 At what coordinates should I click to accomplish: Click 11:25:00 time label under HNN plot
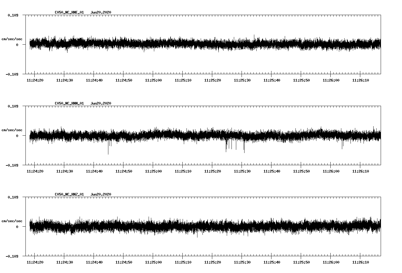153,171
